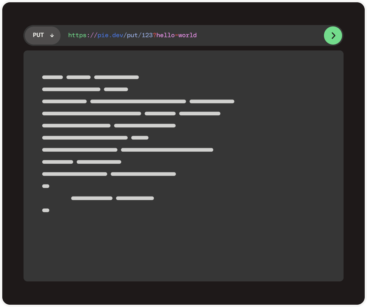Click the "put" path segment in URL

pyautogui.click(x=132, y=35)
